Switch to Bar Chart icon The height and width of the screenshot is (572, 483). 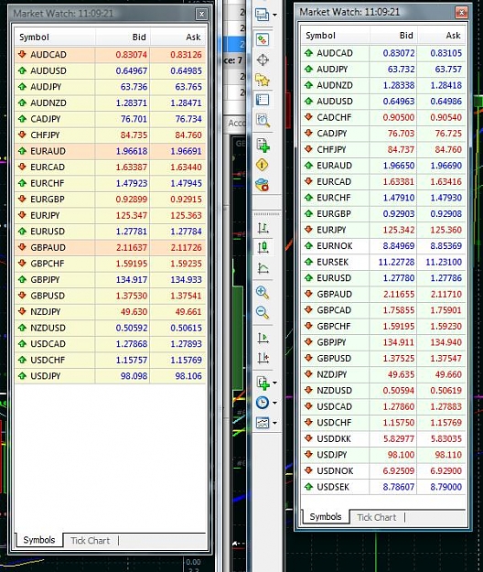click(x=263, y=228)
